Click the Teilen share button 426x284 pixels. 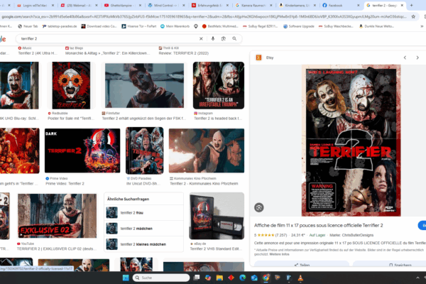point(302,265)
